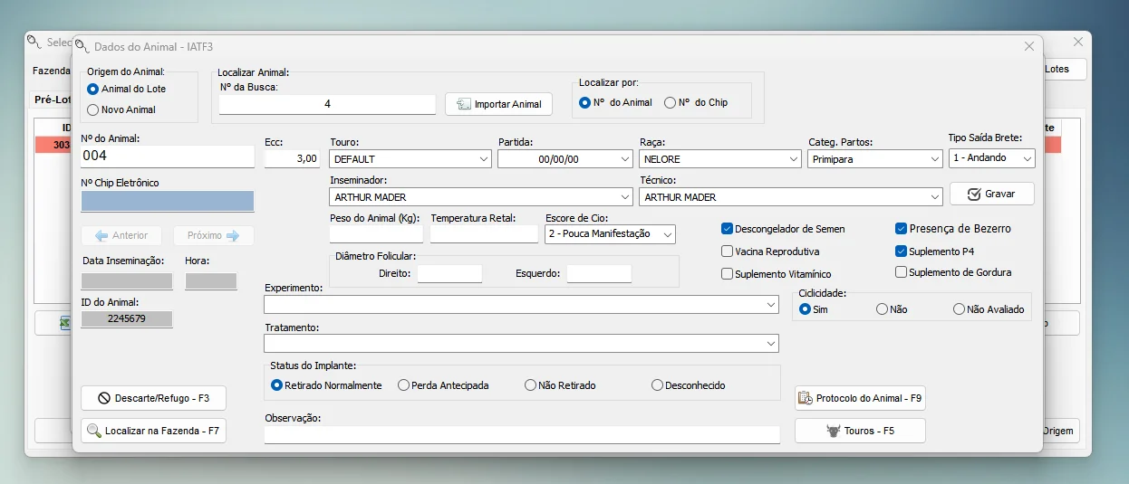
Task: Click Localizar na Fazenda - F7 button
Action: coord(153,431)
